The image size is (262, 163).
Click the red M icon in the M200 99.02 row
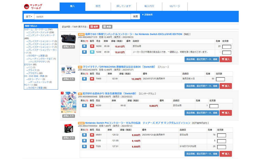tap(92, 105)
